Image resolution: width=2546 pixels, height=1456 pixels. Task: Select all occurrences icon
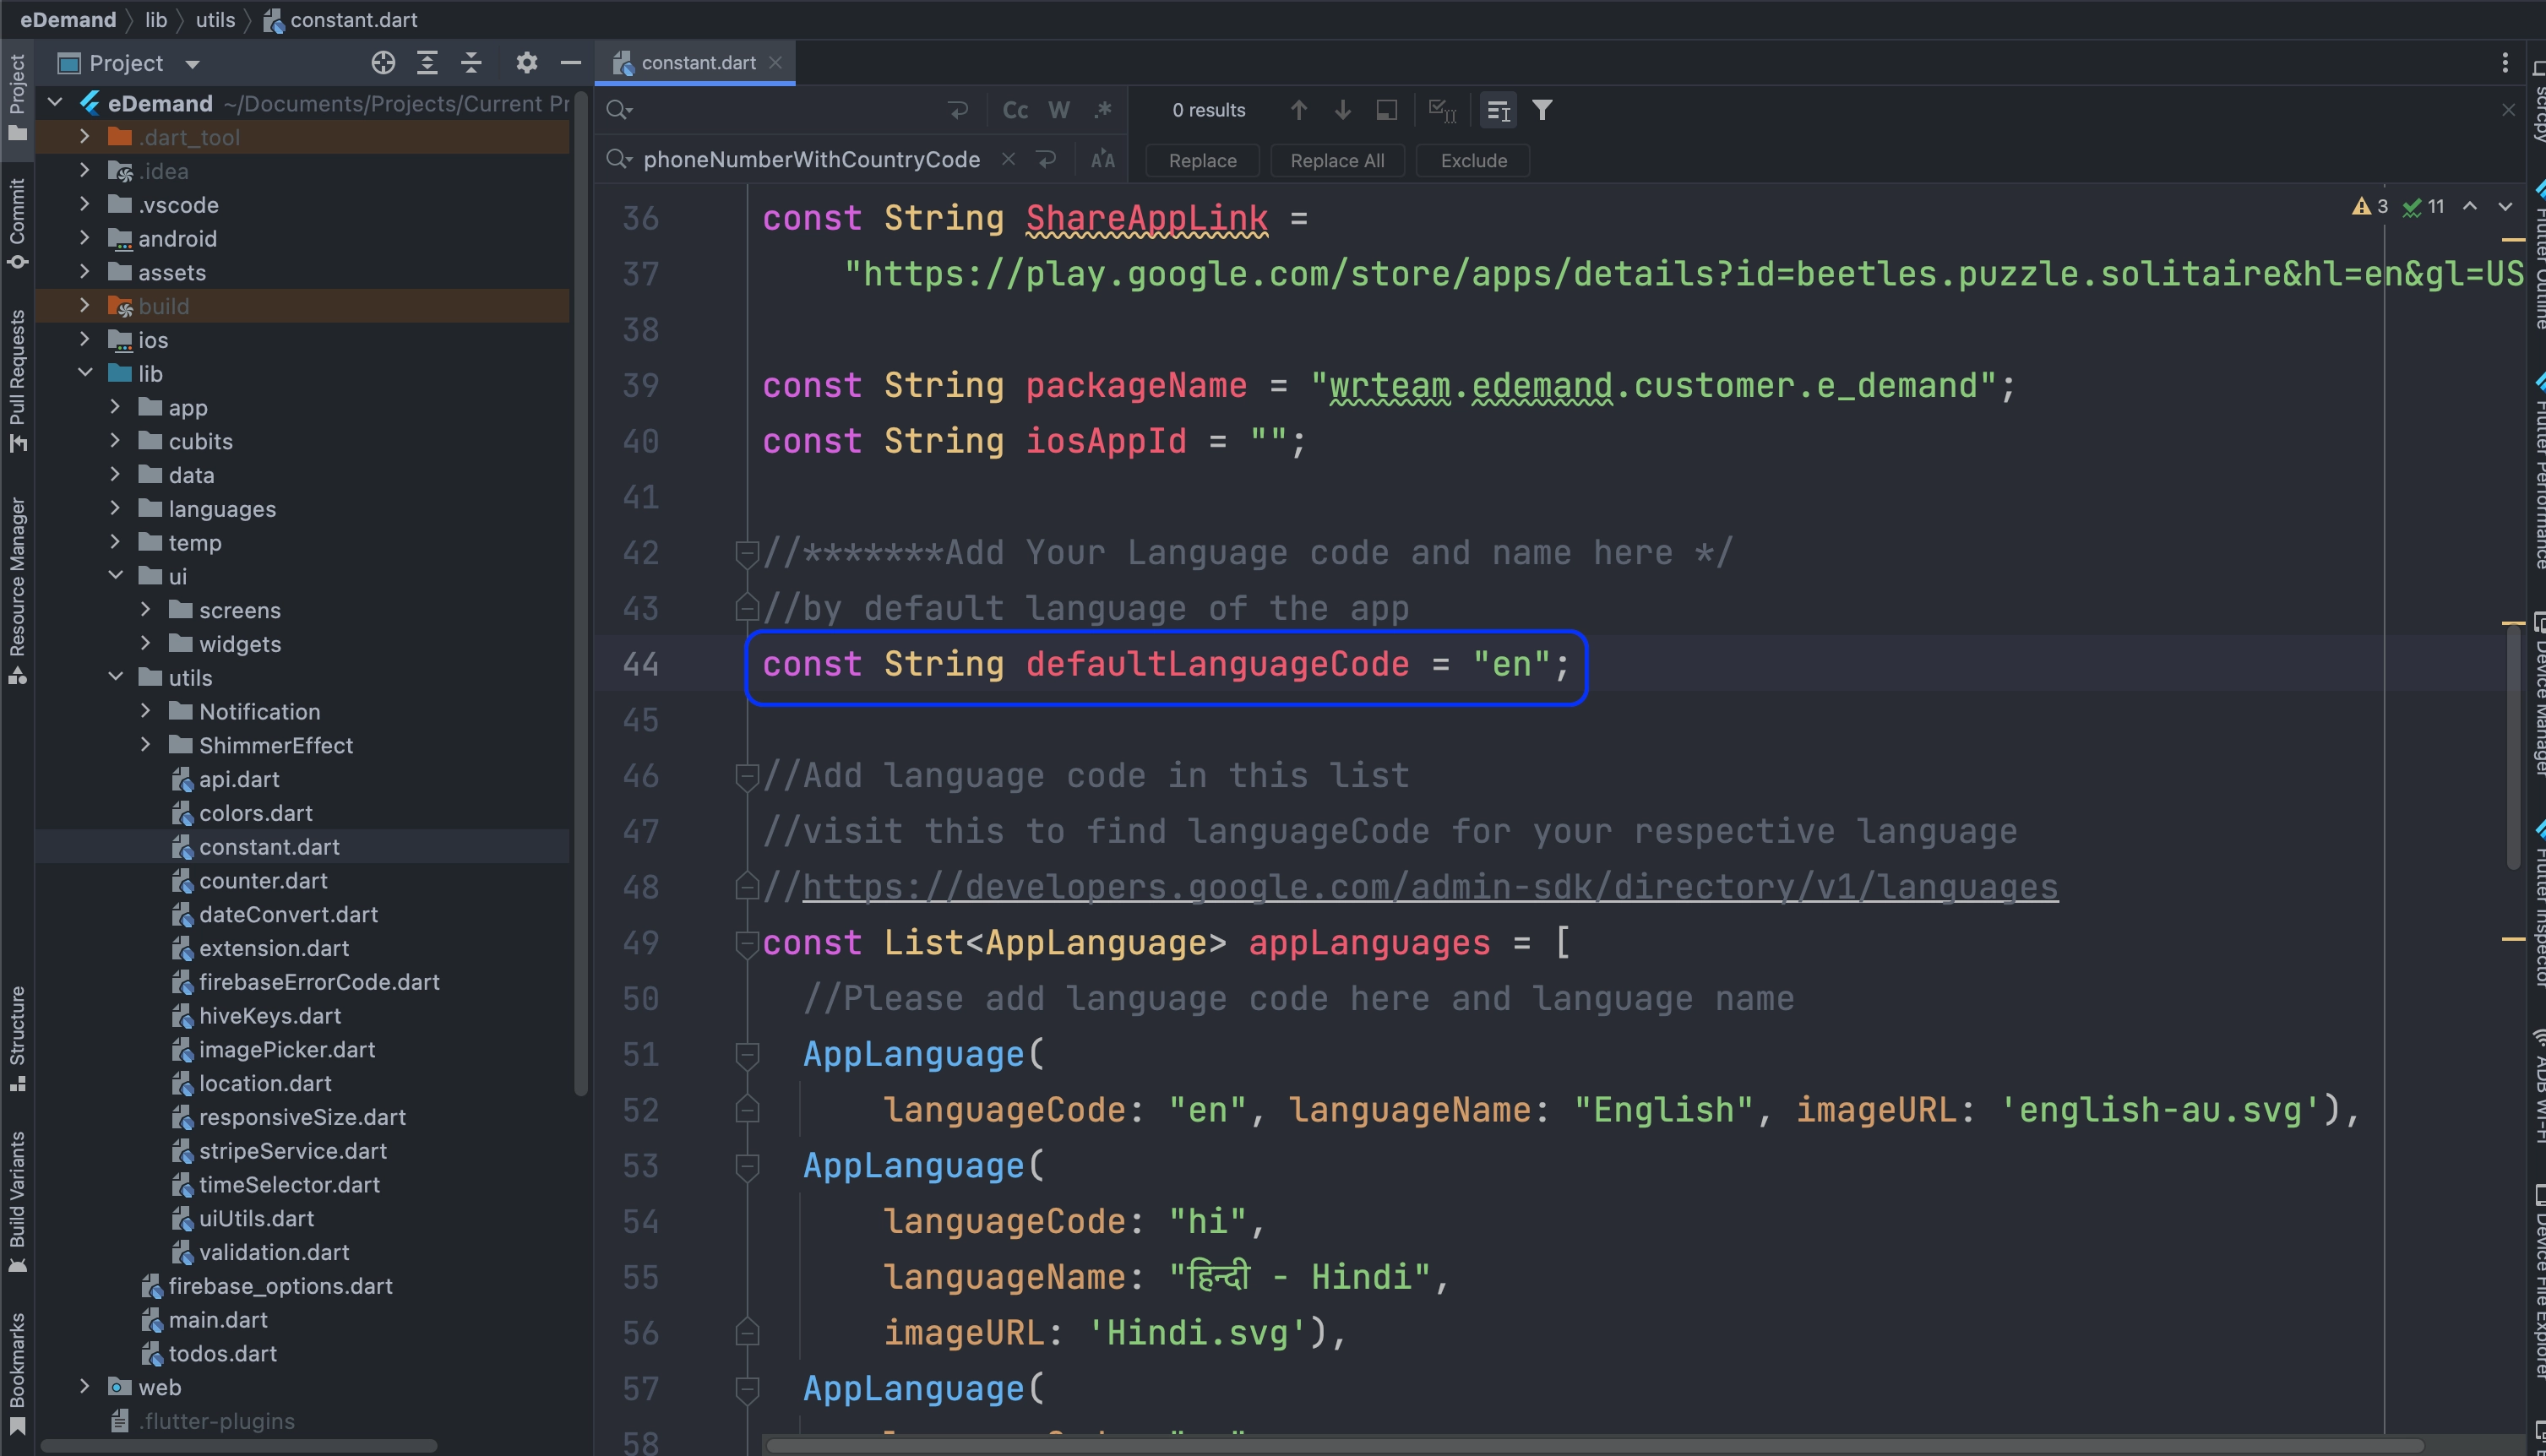[x=1442, y=110]
